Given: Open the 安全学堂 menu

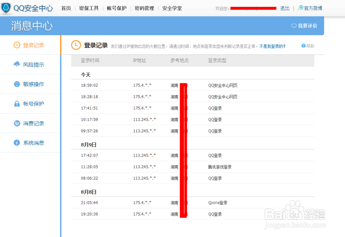Looking at the screenshot, I should point(172,8).
